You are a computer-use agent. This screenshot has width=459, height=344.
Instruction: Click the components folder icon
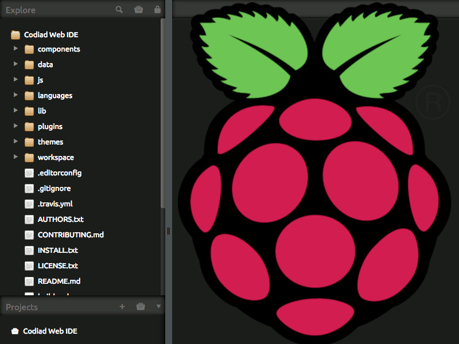click(29, 49)
